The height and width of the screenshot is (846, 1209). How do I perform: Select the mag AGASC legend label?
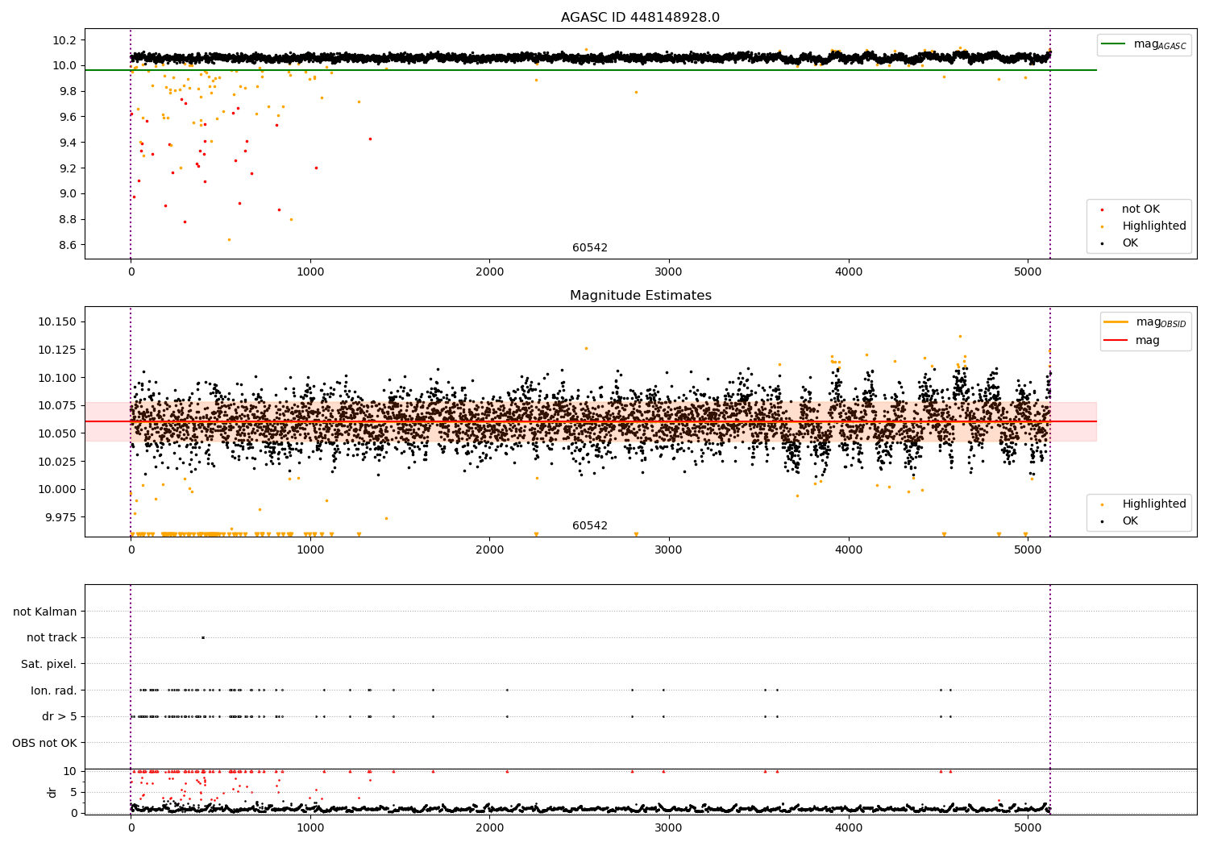(1160, 44)
